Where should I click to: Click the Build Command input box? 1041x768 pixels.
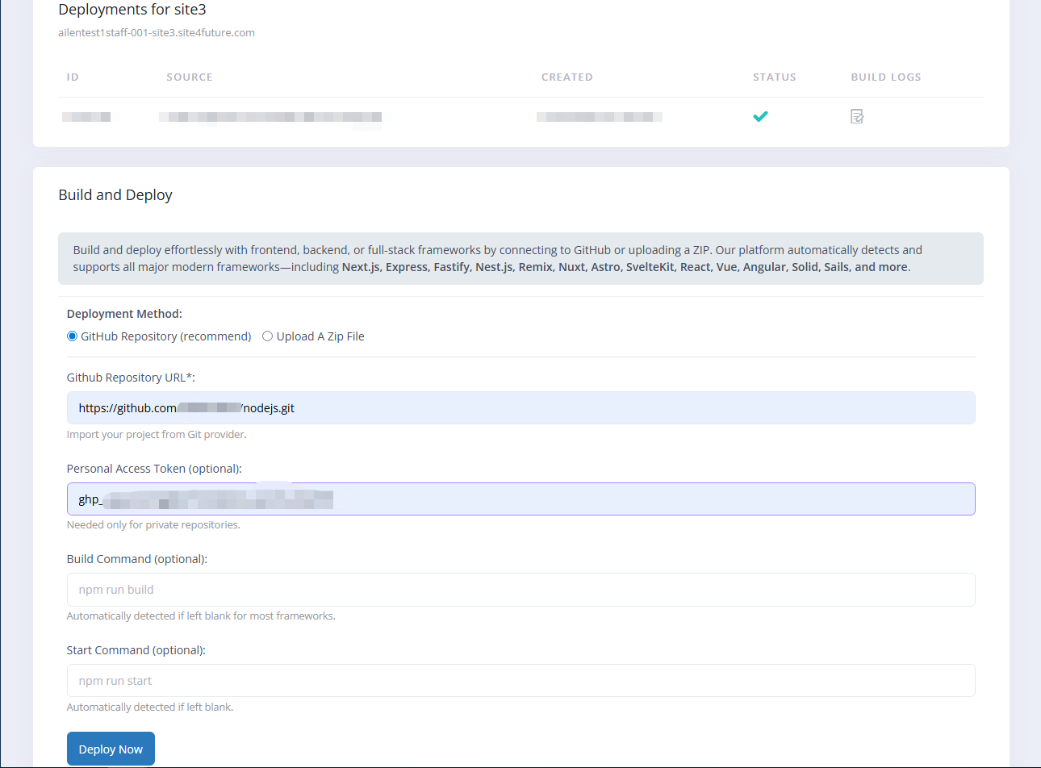coord(520,590)
